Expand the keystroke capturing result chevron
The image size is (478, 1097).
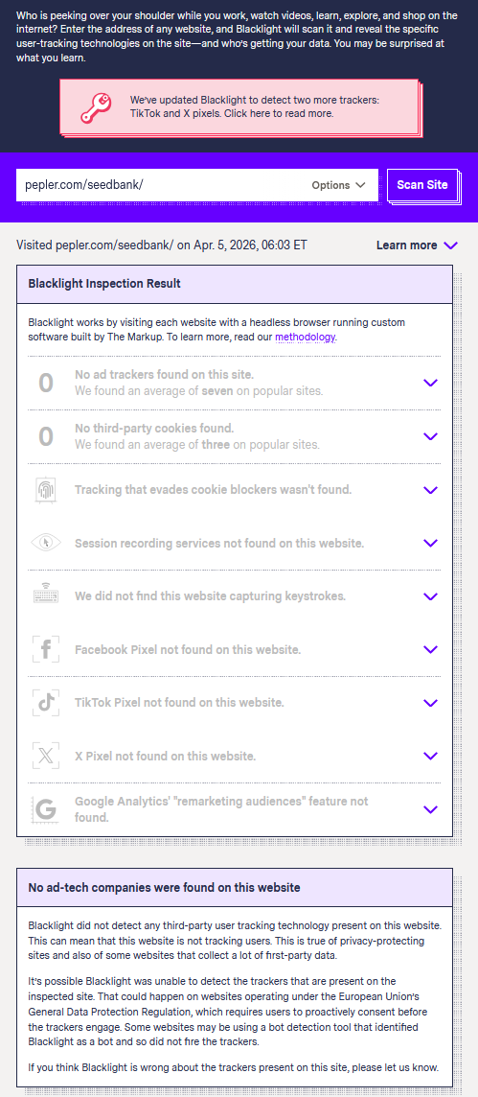click(430, 596)
